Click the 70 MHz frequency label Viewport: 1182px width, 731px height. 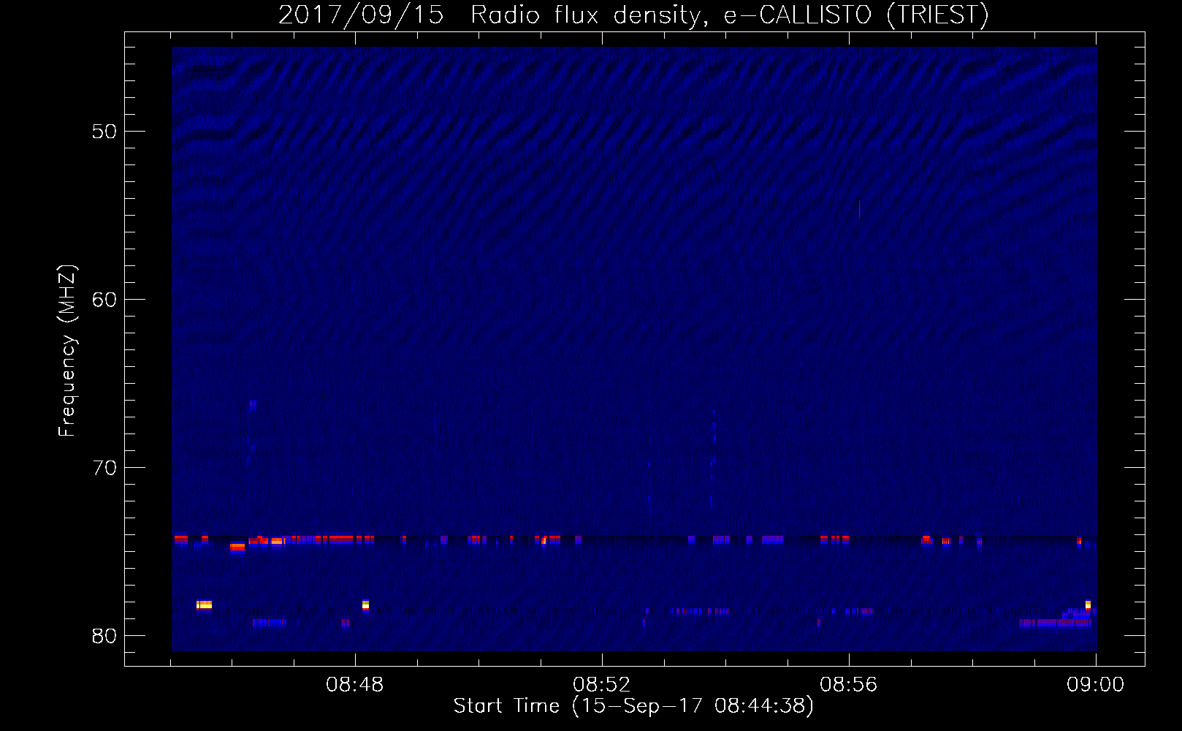point(104,468)
